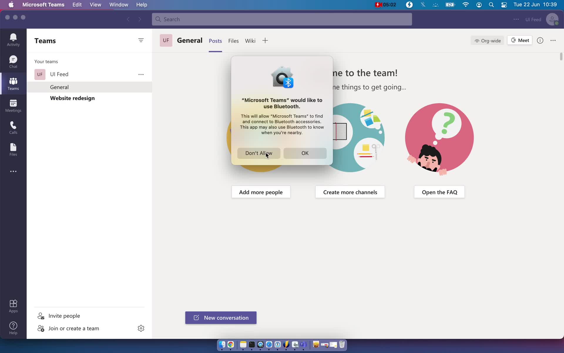The width and height of the screenshot is (564, 353).
Task: Click the channel info toggle button
Action: click(540, 40)
